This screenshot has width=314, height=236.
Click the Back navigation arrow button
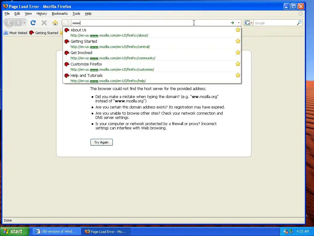pyautogui.click(x=9, y=23)
